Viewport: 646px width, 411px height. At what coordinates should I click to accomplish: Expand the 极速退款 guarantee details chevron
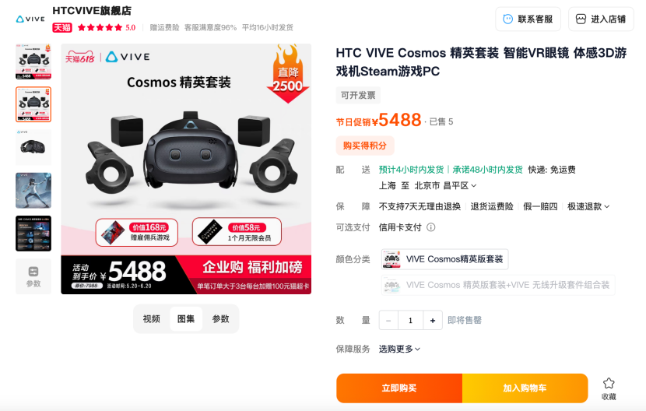pos(606,206)
